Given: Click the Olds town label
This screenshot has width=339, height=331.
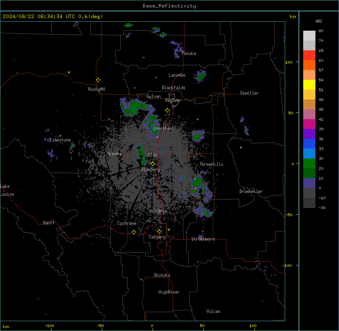Looking at the screenshot, I should point(153,155).
